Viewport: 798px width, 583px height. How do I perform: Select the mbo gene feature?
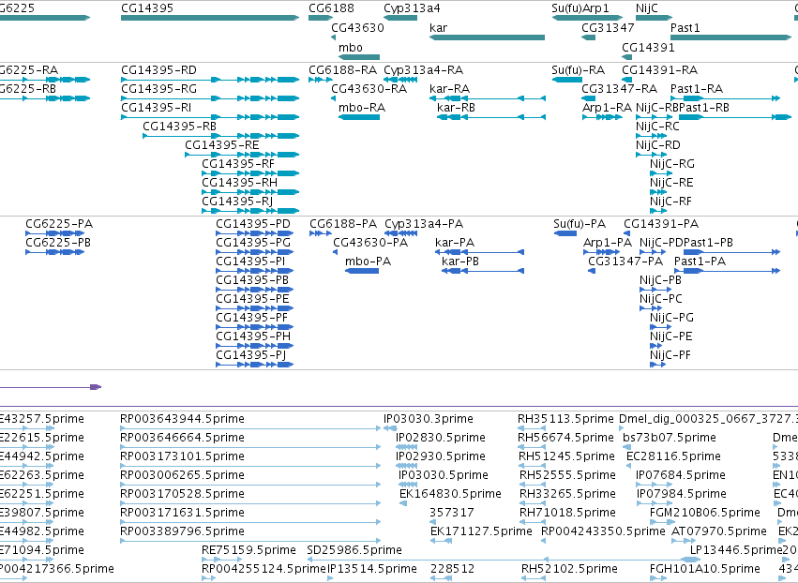click(x=359, y=57)
